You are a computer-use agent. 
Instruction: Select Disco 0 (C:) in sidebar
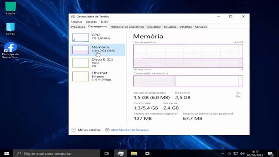click(98, 63)
